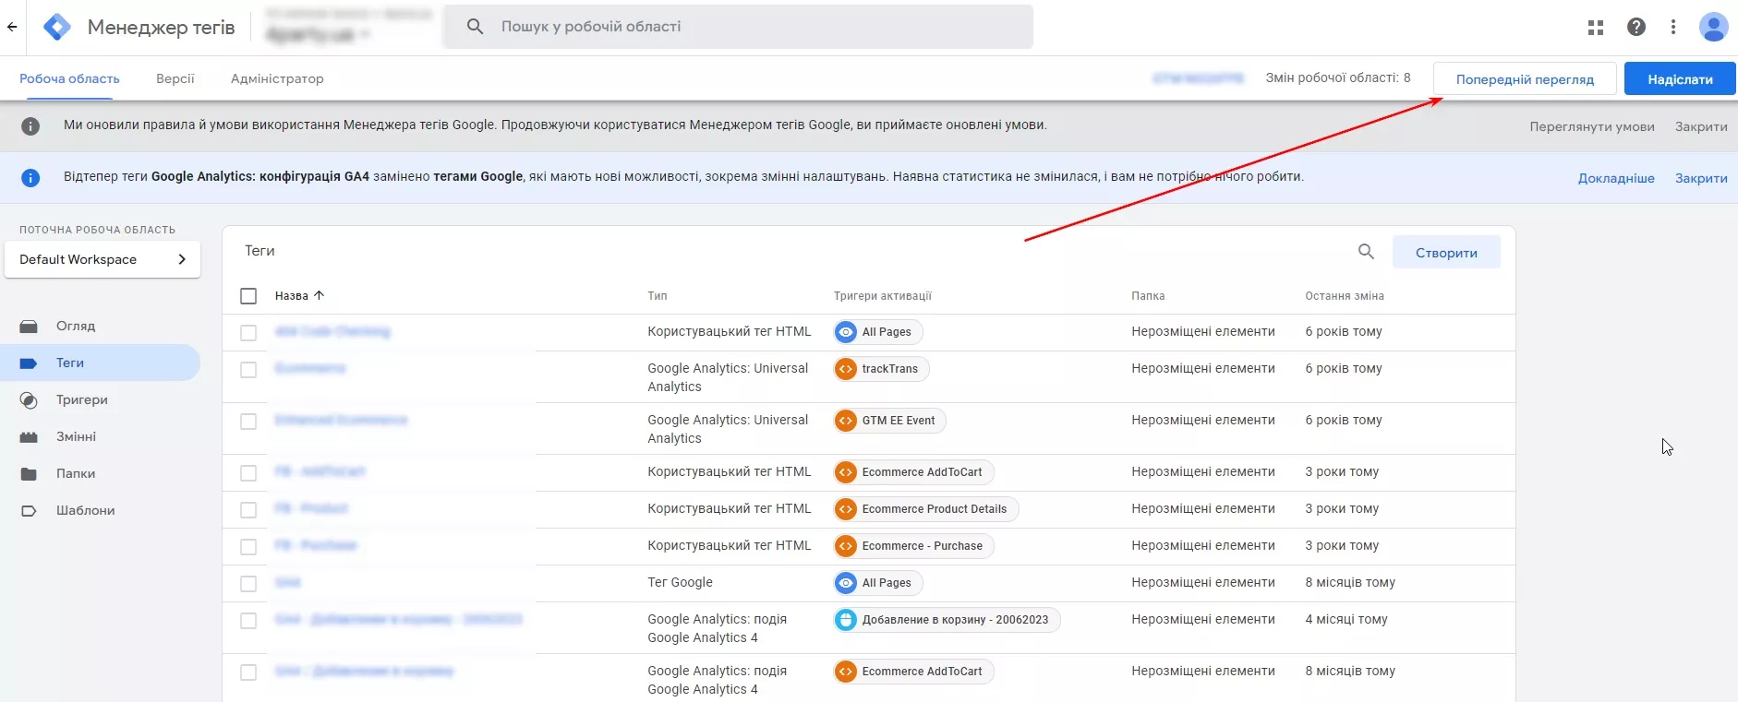Check the row with GTM EE Event trigger

pyautogui.click(x=248, y=422)
